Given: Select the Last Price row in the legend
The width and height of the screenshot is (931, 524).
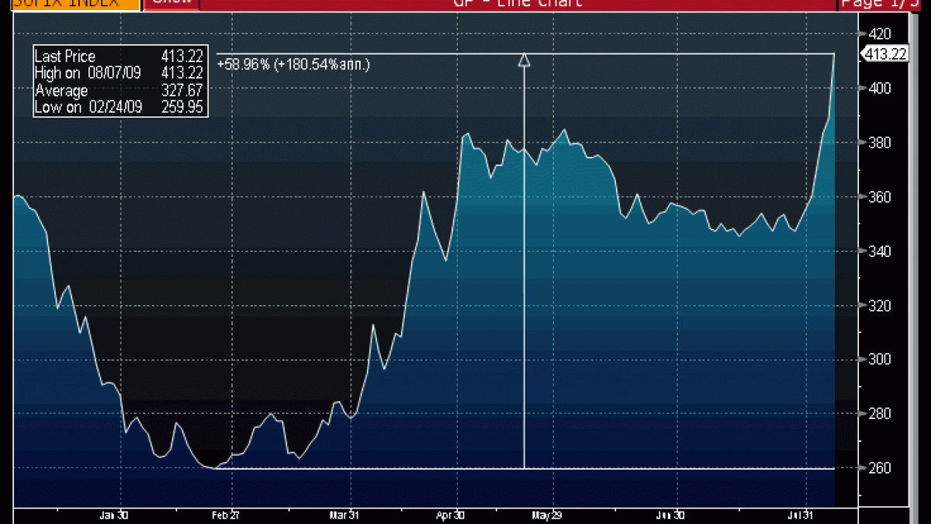Looking at the screenshot, I should point(119,57).
